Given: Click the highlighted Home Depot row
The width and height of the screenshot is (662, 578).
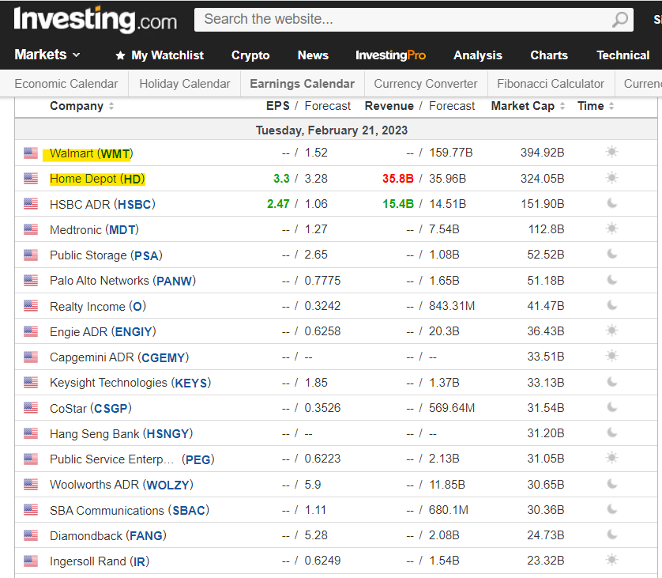Looking at the screenshot, I should [x=96, y=178].
